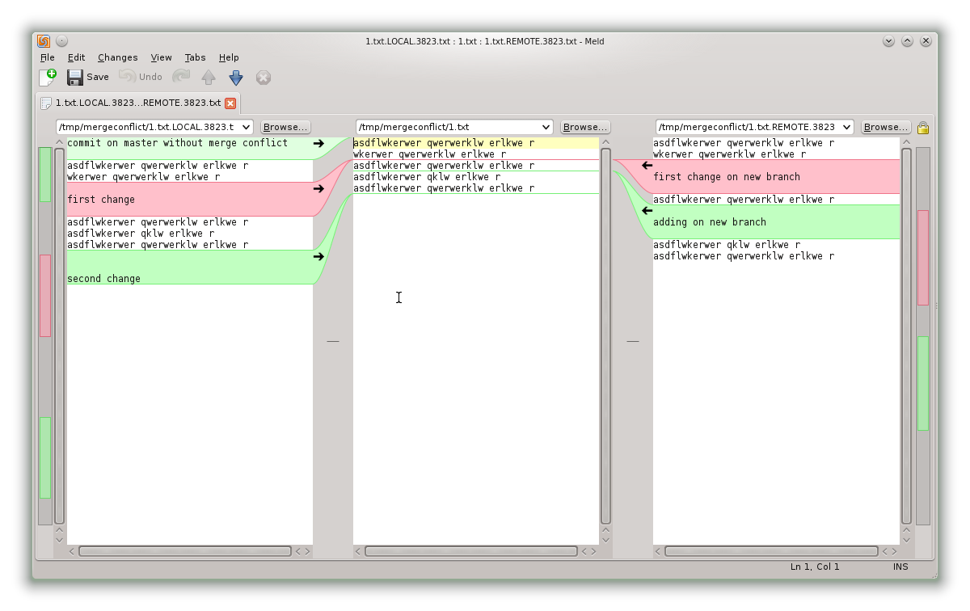Toggle the lock icon on REMOTE pane
This screenshot has height=611, width=970.
pos(923,128)
